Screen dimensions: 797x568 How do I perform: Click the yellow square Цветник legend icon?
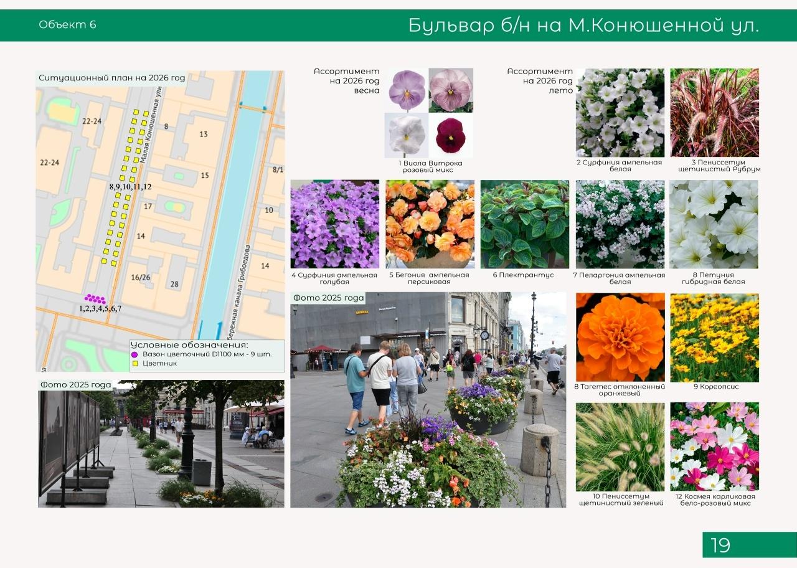[x=134, y=364]
